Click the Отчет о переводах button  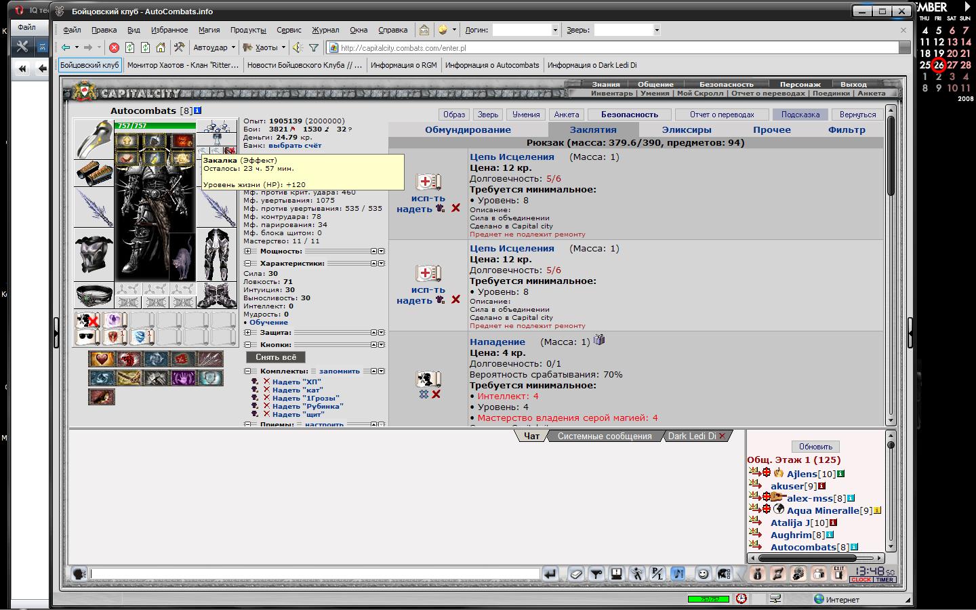tap(721, 115)
